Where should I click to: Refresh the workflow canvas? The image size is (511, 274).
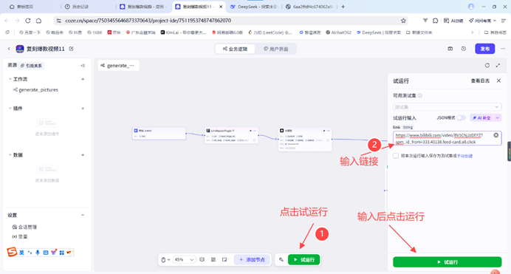(x=487, y=66)
